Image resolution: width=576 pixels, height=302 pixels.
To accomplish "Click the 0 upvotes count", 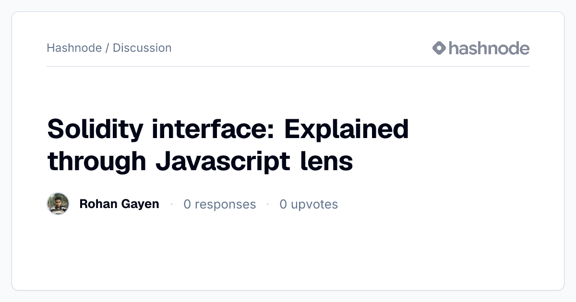I will (309, 204).
